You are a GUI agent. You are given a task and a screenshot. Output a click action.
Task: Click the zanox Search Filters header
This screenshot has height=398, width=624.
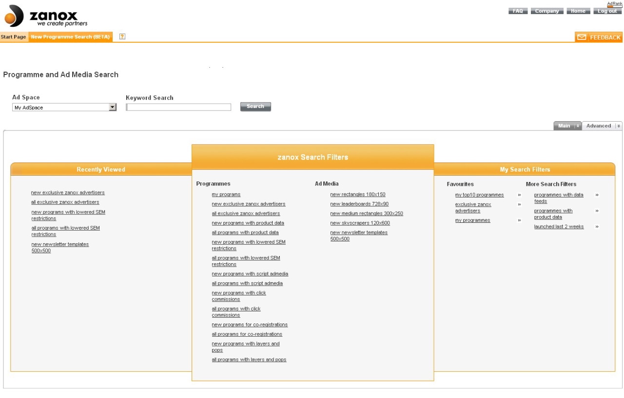point(313,157)
